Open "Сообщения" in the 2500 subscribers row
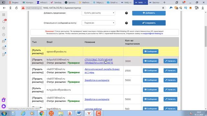Viewport: 207px width, 116px height. [x=151, y=71]
